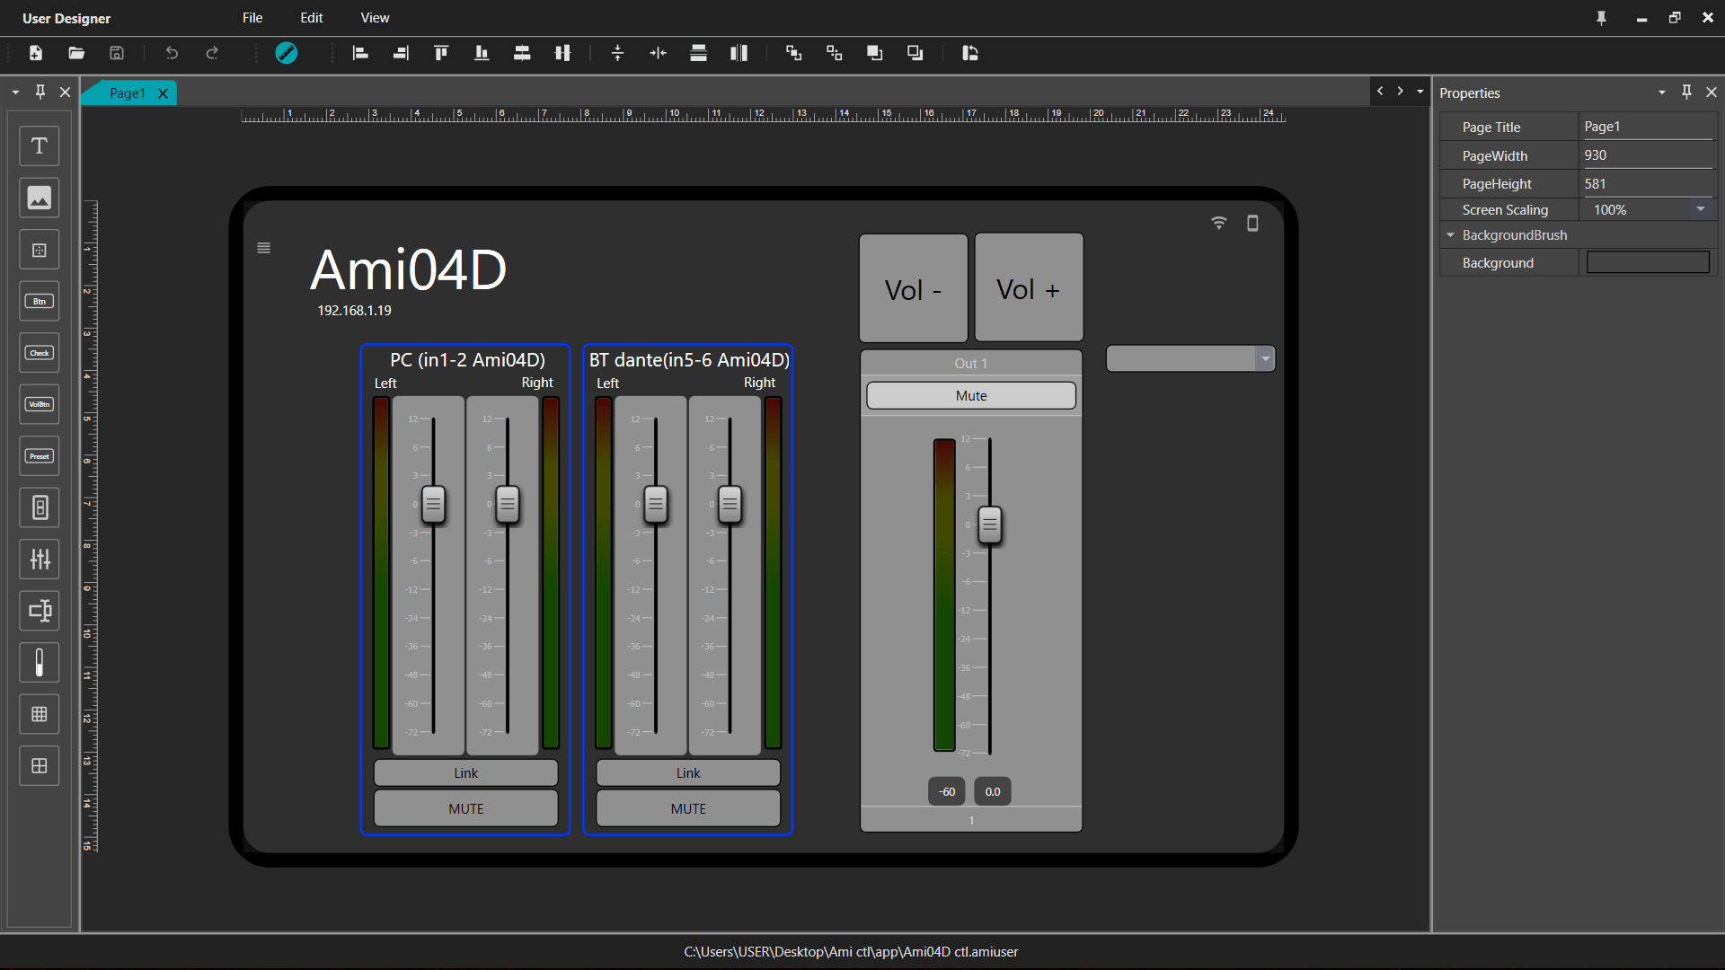The image size is (1725, 970).
Task: Toggle Link on PC (in1-2 Ami04D)
Action: tap(465, 772)
